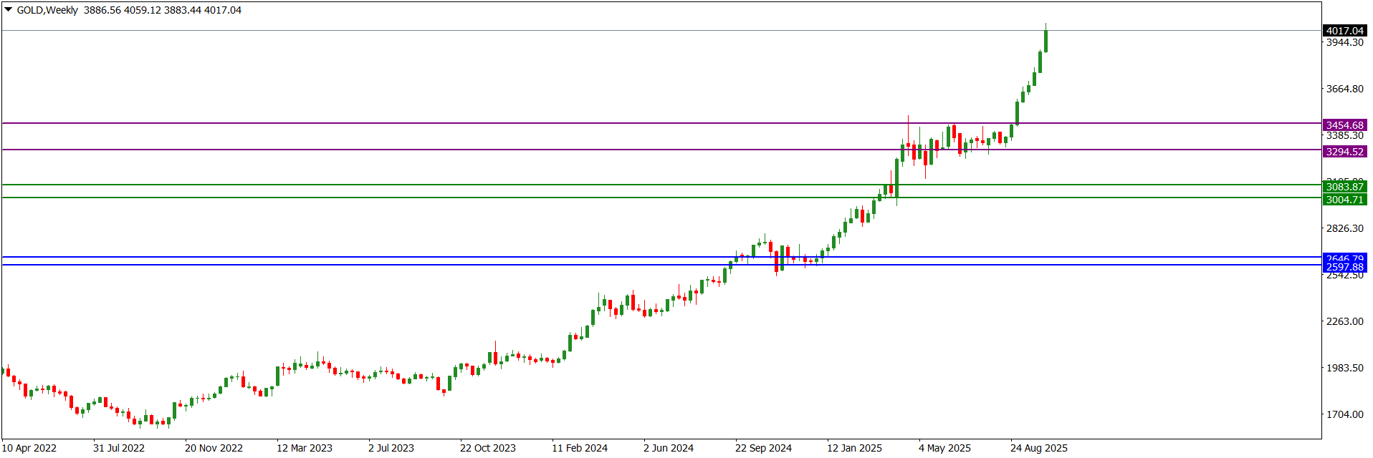
Task: Click the blue 2597.88 price level label
Action: pyautogui.click(x=1344, y=267)
